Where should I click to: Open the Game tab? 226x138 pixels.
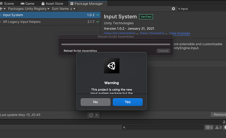28,4
